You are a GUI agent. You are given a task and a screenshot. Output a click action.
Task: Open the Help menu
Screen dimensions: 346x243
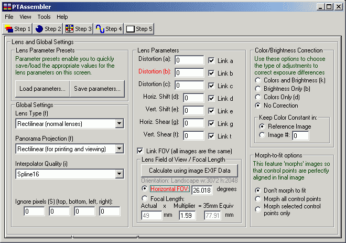tap(62, 17)
